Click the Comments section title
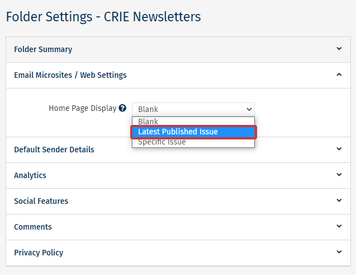This screenshot has width=356, height=275. pos(33,227)
